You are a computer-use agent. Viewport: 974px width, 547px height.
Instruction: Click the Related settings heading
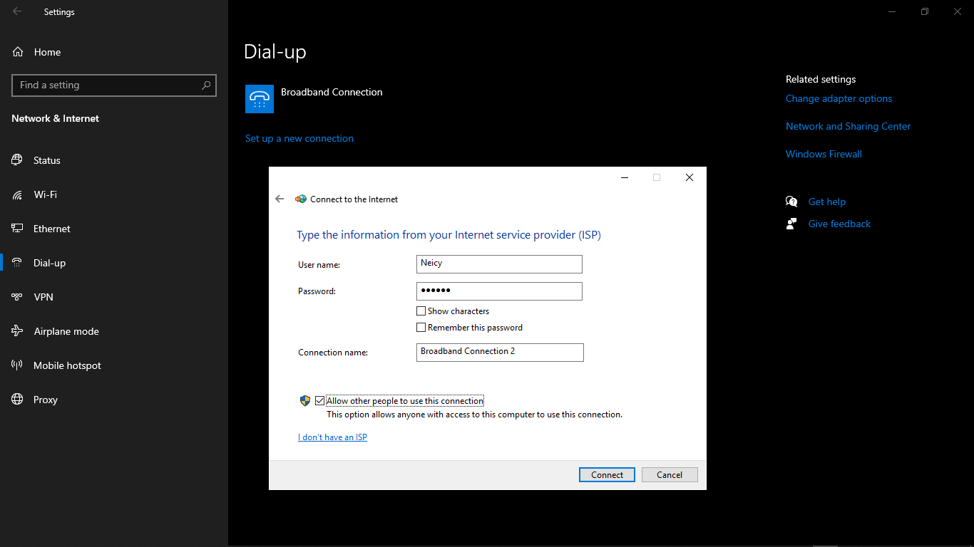pos(821,79)
